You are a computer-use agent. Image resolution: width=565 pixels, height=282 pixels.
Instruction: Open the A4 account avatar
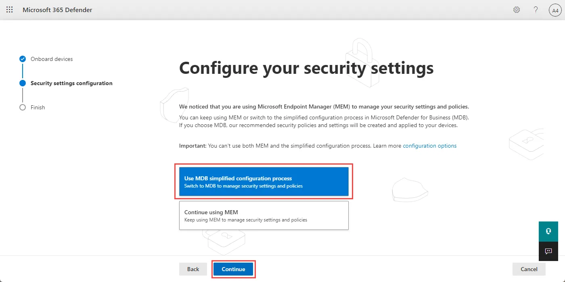(555, 10)
